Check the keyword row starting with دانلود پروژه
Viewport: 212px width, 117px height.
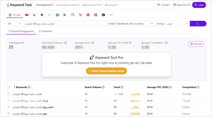(x=9, y=107)
